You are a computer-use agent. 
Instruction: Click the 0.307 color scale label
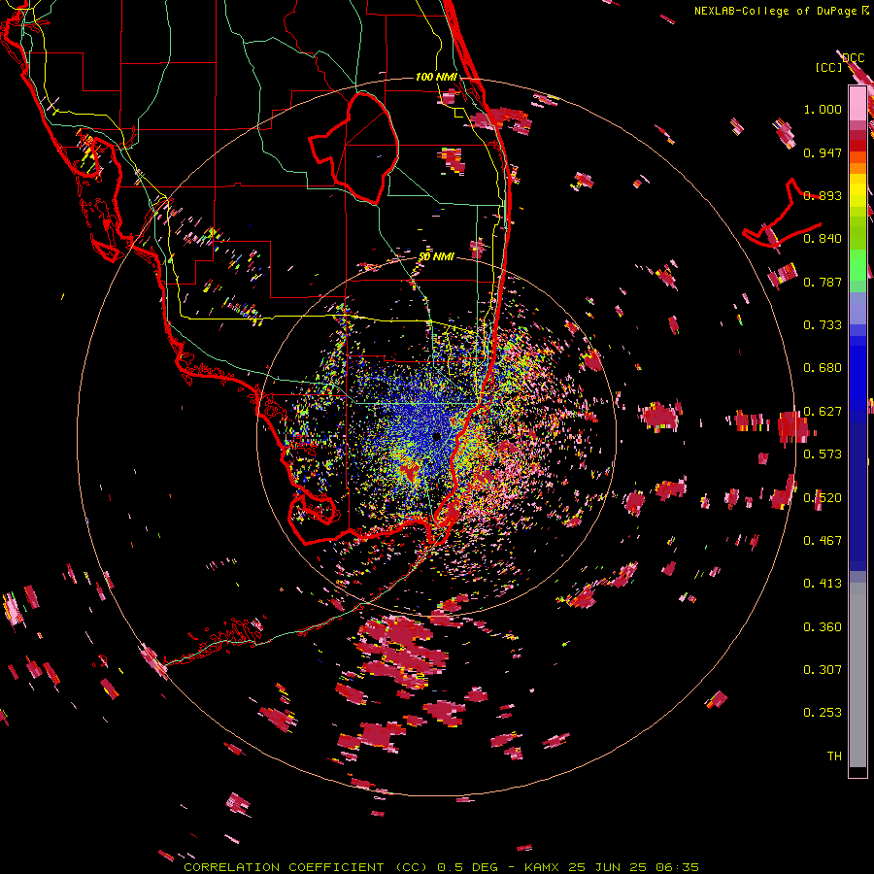823,670
